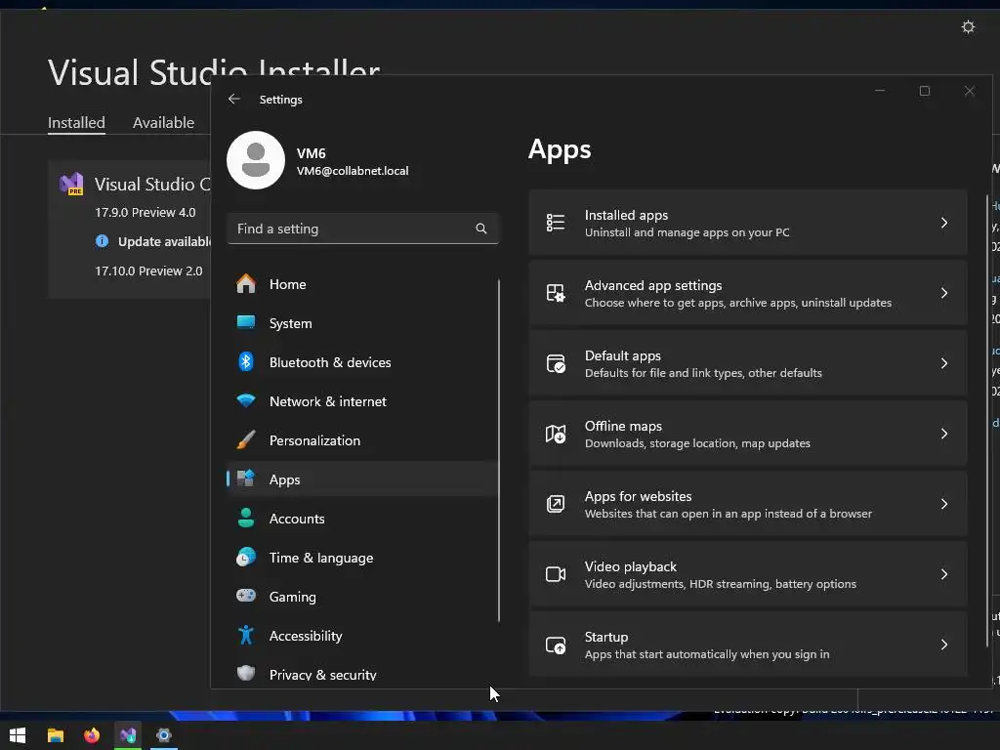Click the Accounts person icon
This screenshot has width=1000, height=750.
[x=245, y=518]
